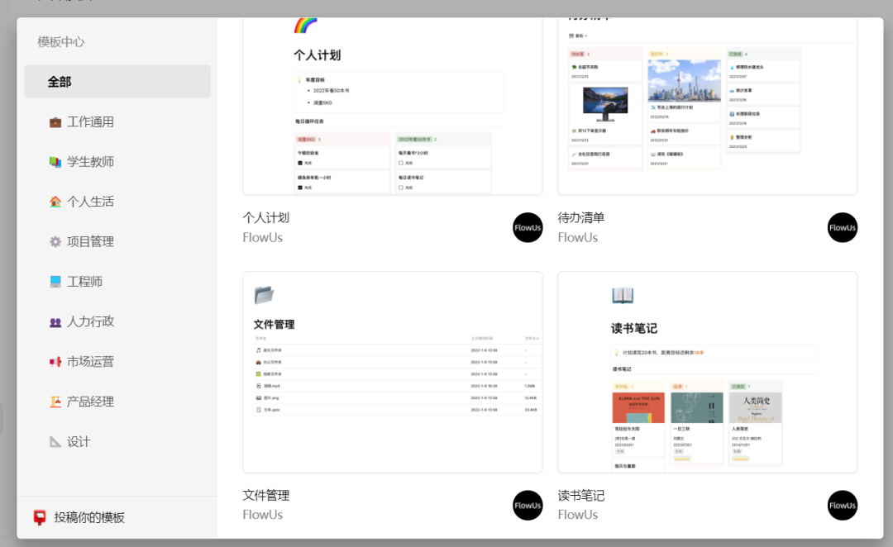Screen dimensions: 893x547
Task: Click the 读书笔记 template title
Action: (x=581, y=495)
